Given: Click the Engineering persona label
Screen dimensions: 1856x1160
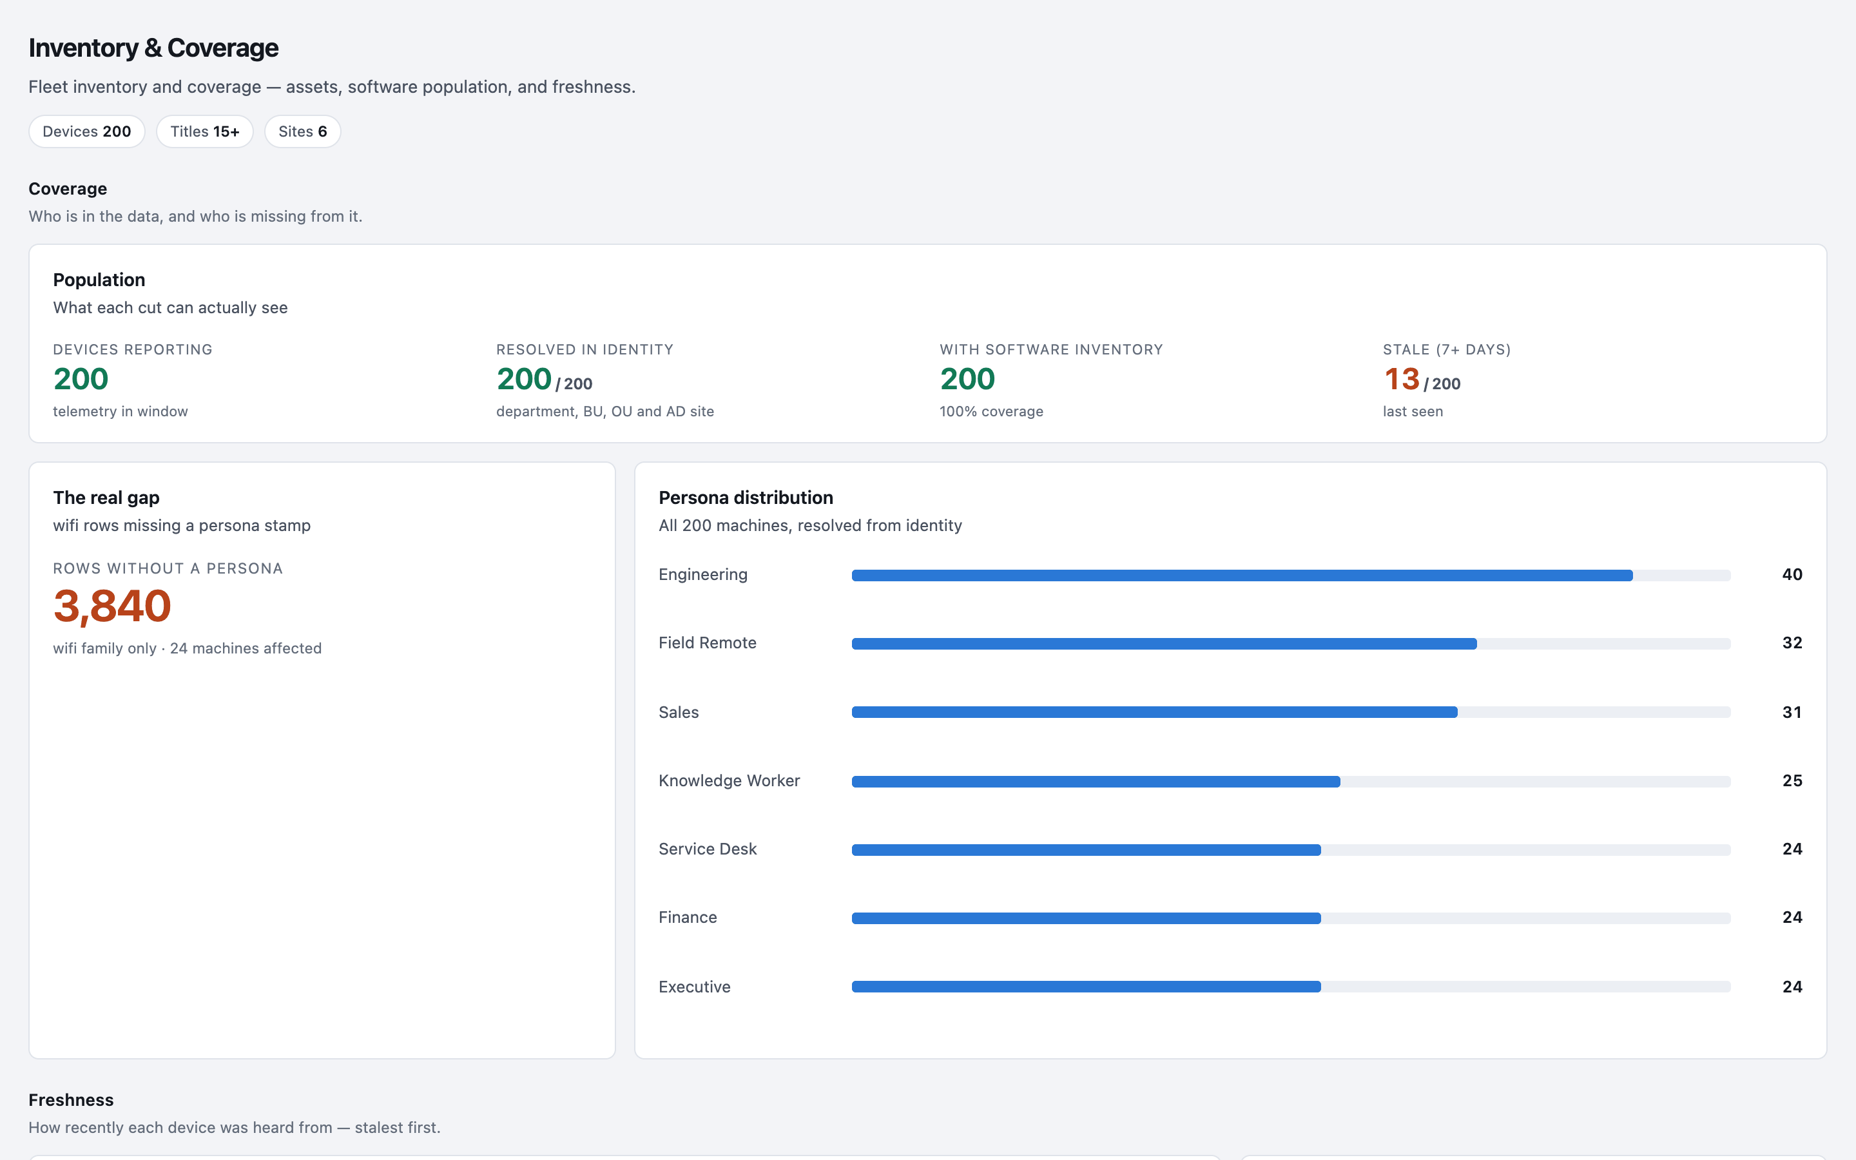Looking at the screenshot, I should click(702, 575).
